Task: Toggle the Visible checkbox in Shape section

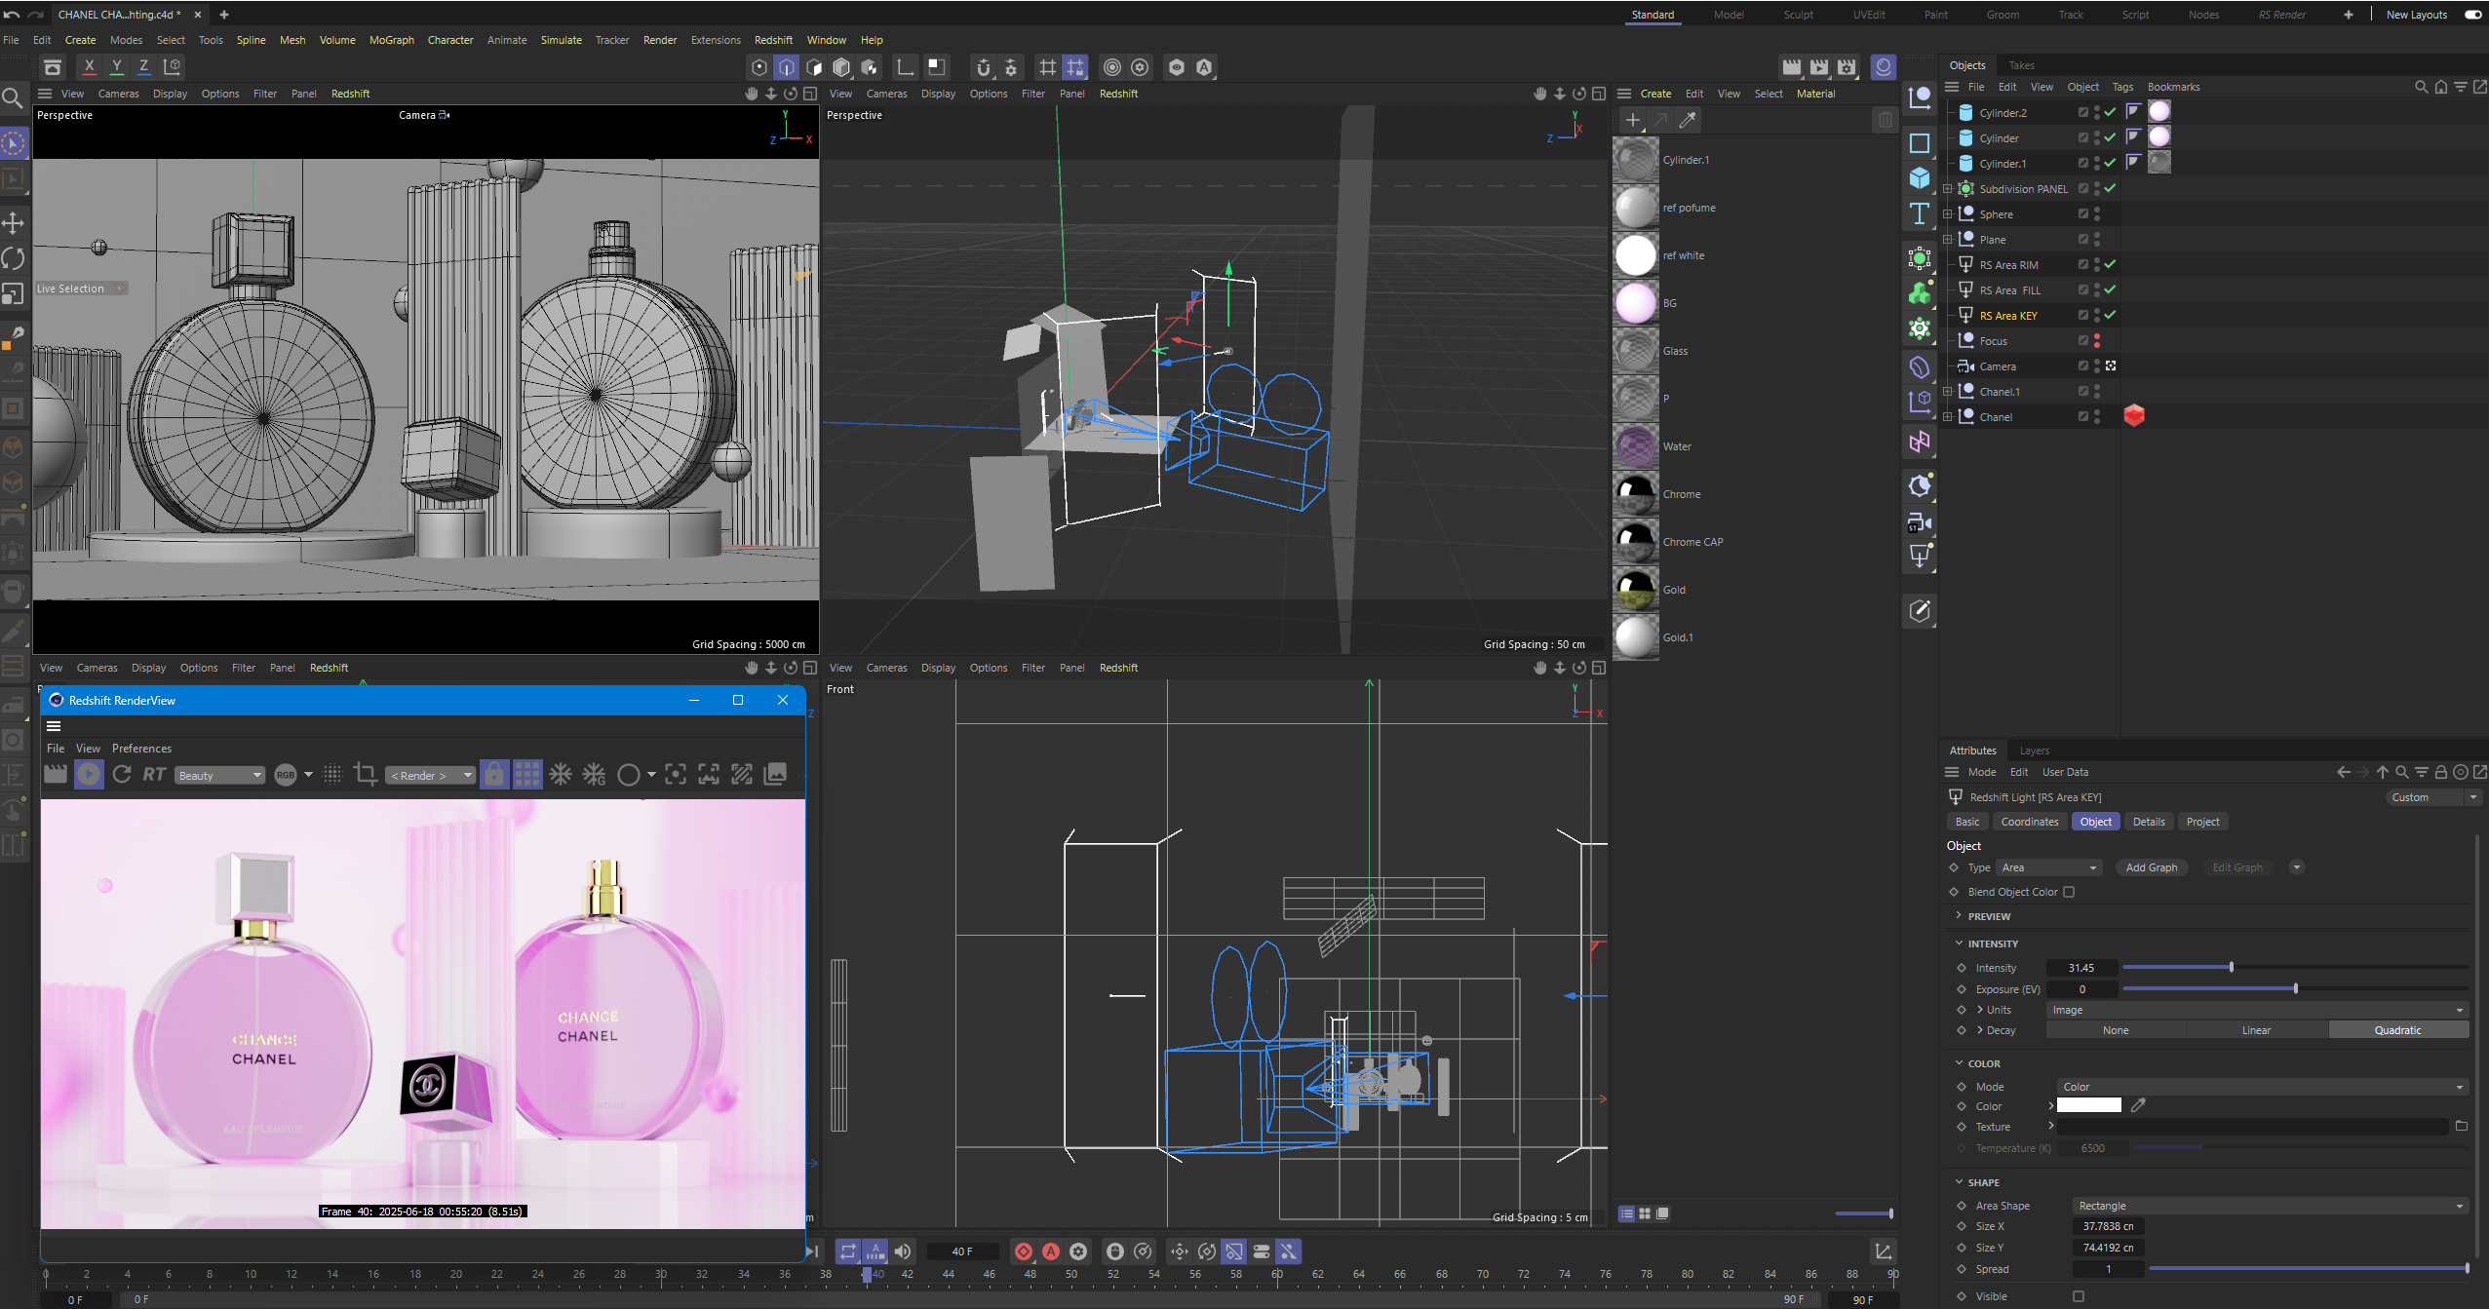Action: [x=2078, y=1296]
